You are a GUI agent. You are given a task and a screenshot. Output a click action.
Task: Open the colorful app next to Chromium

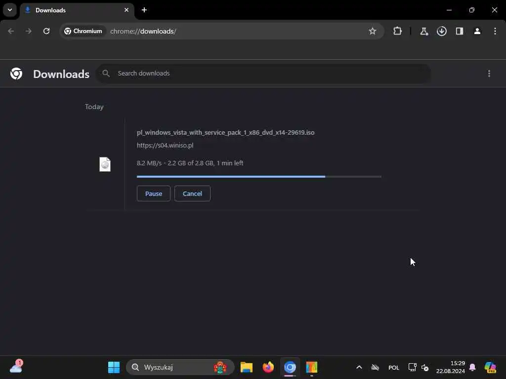tap(312, 367)
